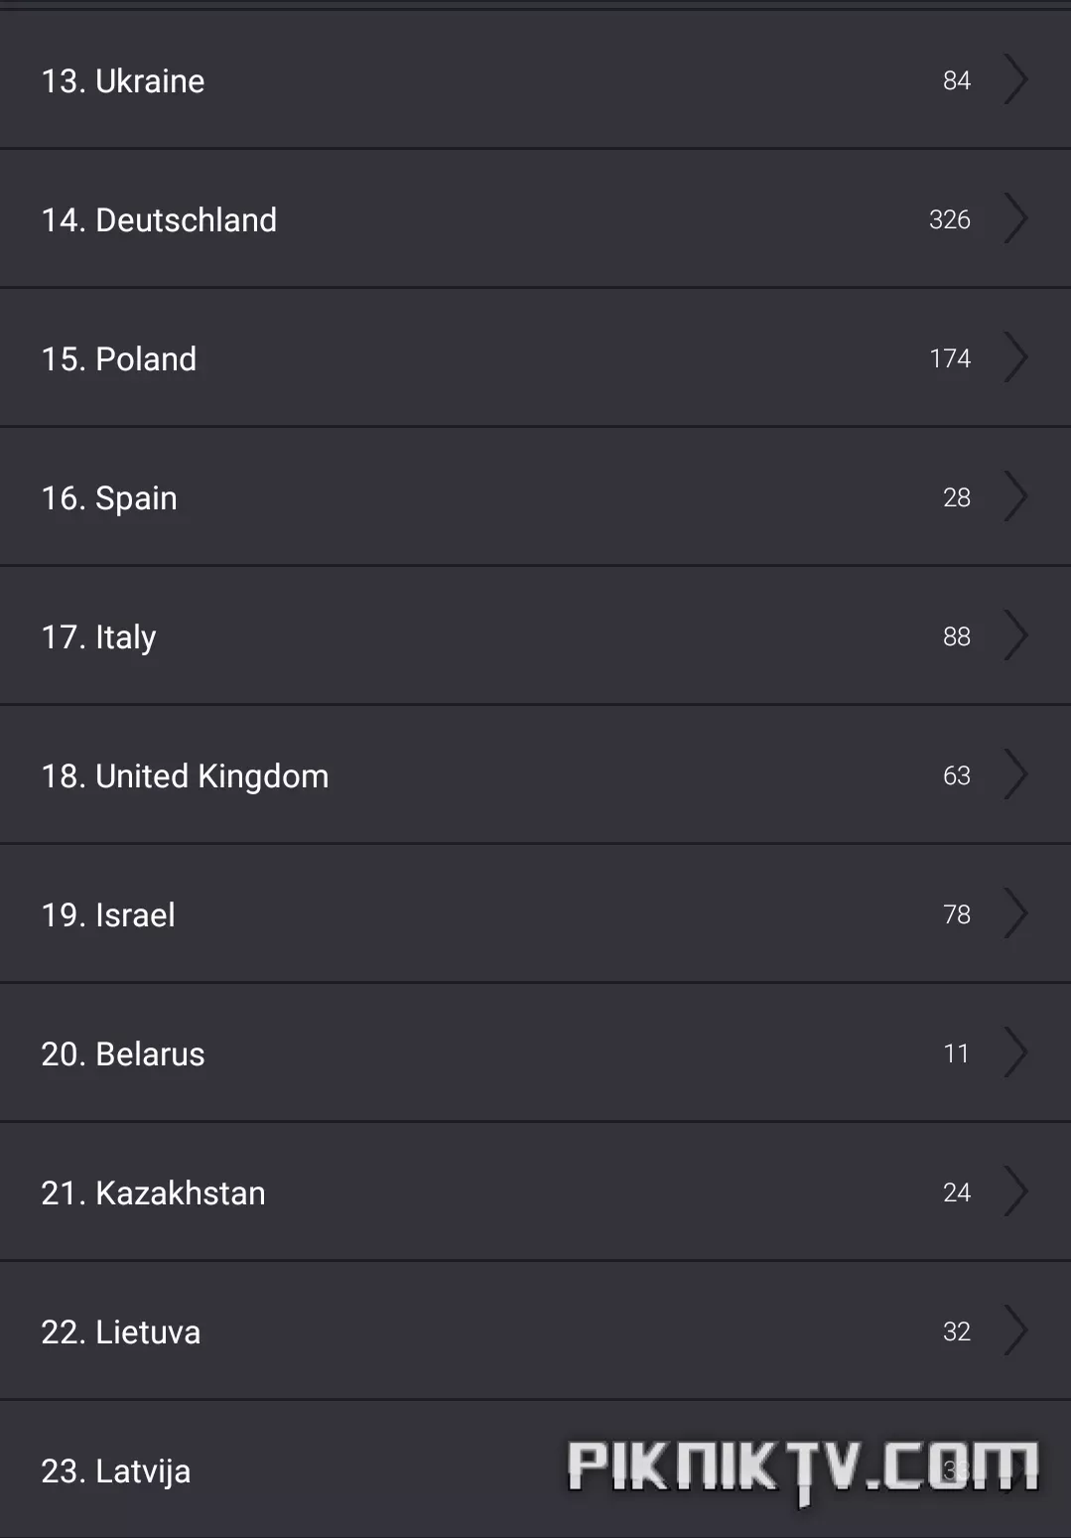
Task: Open the 16. Spain category
Action: [x=535, y=496]
